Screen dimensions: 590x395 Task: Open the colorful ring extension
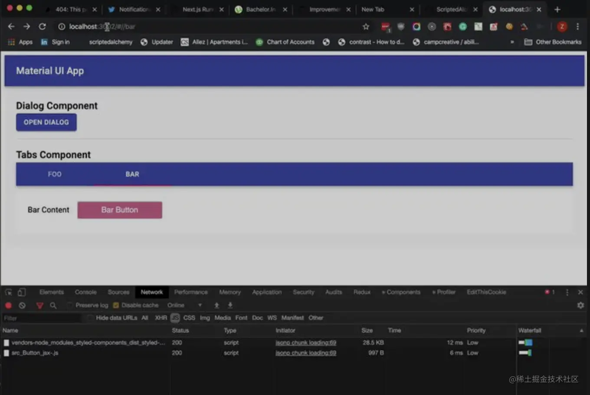[x=416, y=27]
